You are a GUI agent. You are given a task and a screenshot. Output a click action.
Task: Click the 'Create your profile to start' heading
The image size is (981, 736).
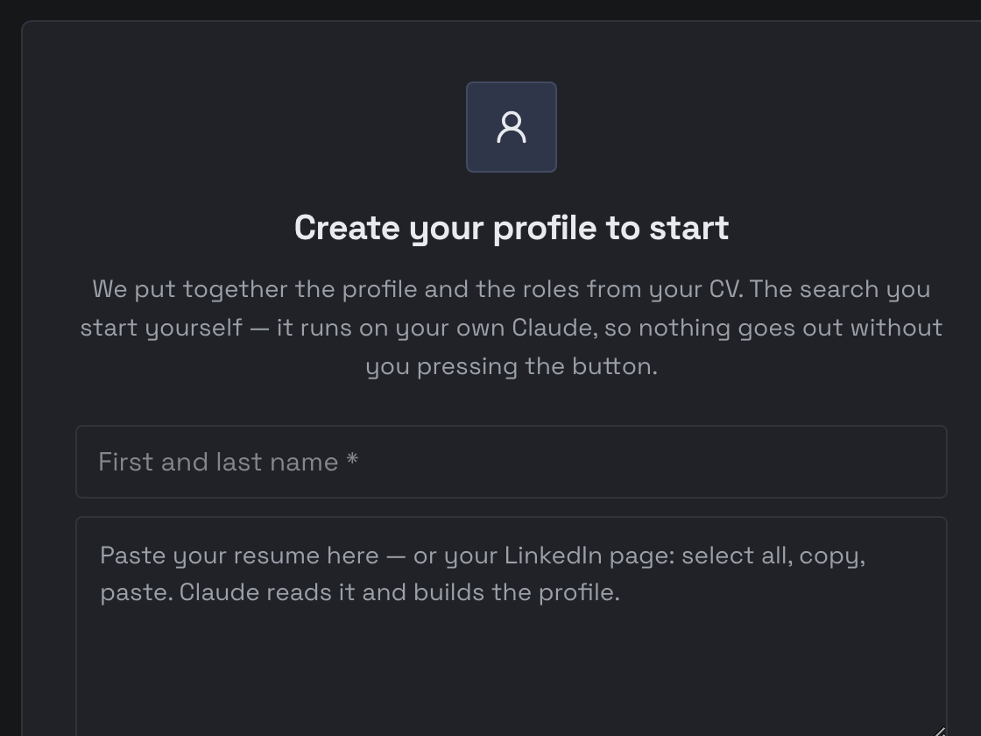coord(512,228)
